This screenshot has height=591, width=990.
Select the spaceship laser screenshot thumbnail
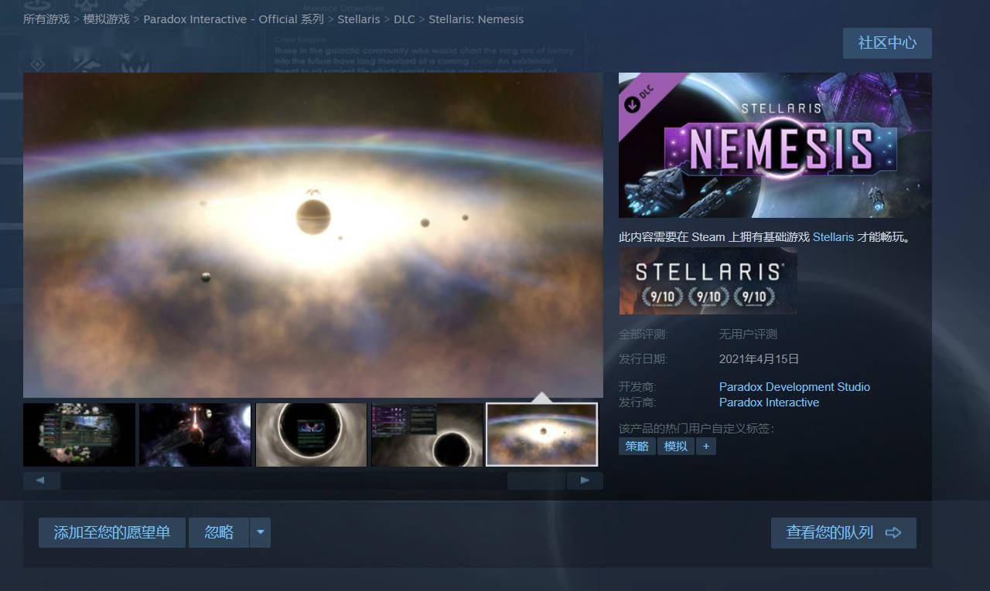click(x=195, y=434)
